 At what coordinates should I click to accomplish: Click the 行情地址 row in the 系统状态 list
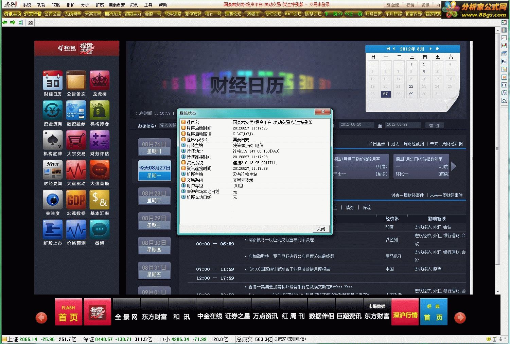click(255, 151)
